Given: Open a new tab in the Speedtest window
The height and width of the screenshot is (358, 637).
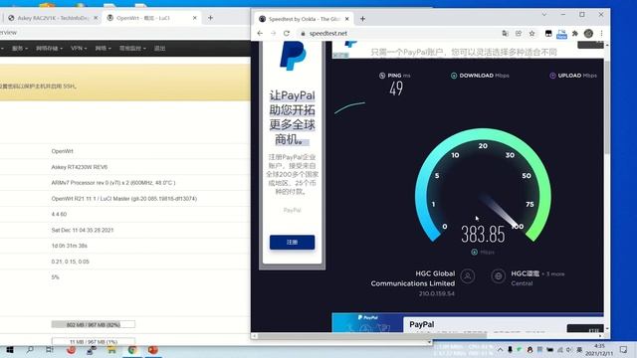Looking at the screenshot, I should [x=362, y=19].
